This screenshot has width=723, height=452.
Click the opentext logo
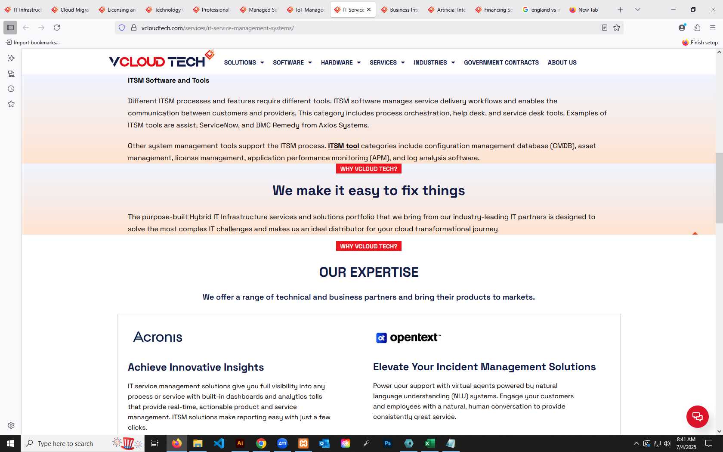408,337
